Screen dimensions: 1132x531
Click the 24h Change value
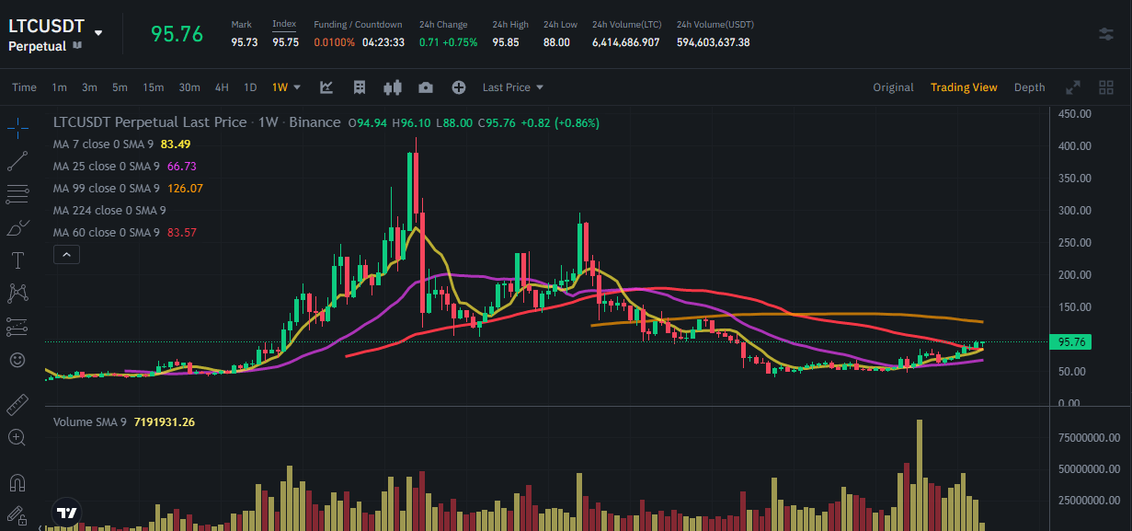(x=448, y=42)
